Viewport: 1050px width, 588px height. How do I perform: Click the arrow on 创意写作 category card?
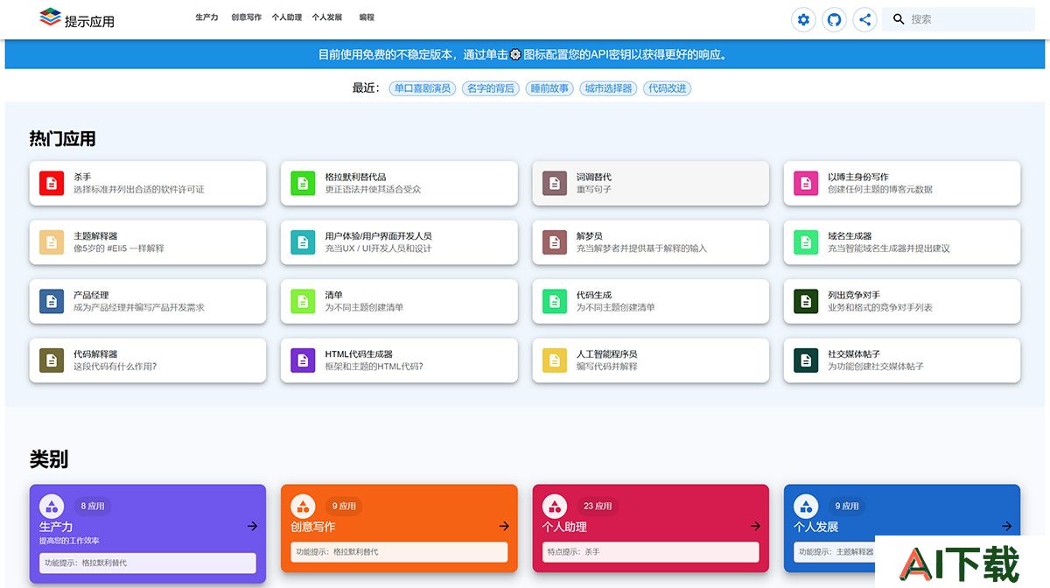pyautogui.click(x=504, y=526)
